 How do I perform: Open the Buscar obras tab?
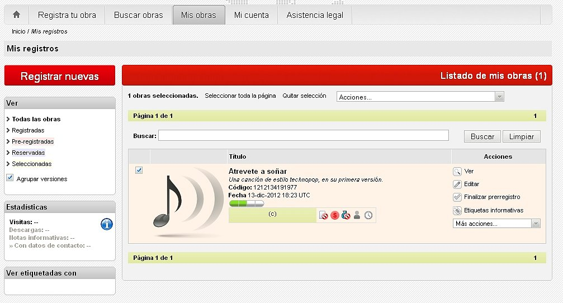click(138, 15)
